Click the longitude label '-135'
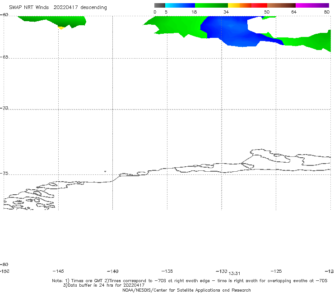Screen dimensions: 334x293 [167, 271]
